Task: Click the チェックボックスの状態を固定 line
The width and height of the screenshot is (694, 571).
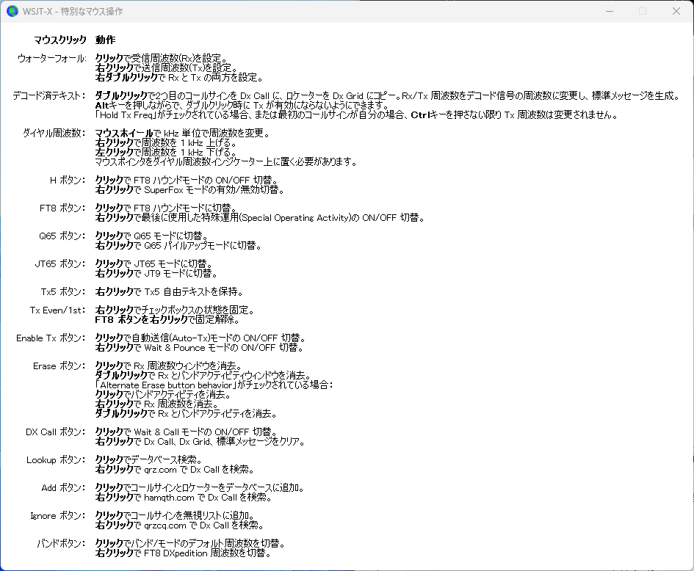Action: [x=175, y=310]
